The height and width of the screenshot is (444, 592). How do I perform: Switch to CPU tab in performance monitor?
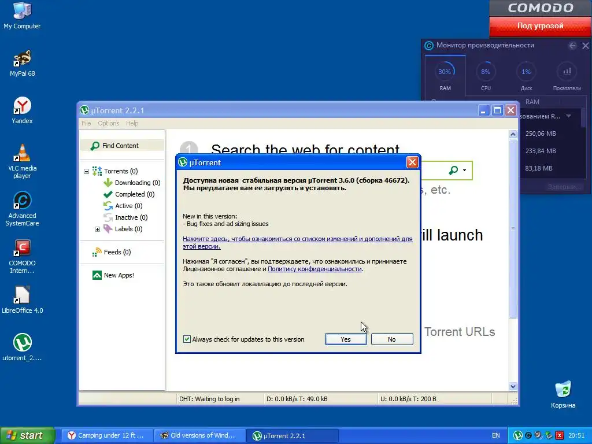click(x=486, y=75)
